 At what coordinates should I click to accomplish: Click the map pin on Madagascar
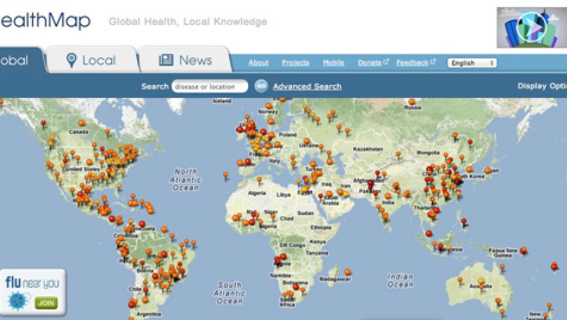348,271
